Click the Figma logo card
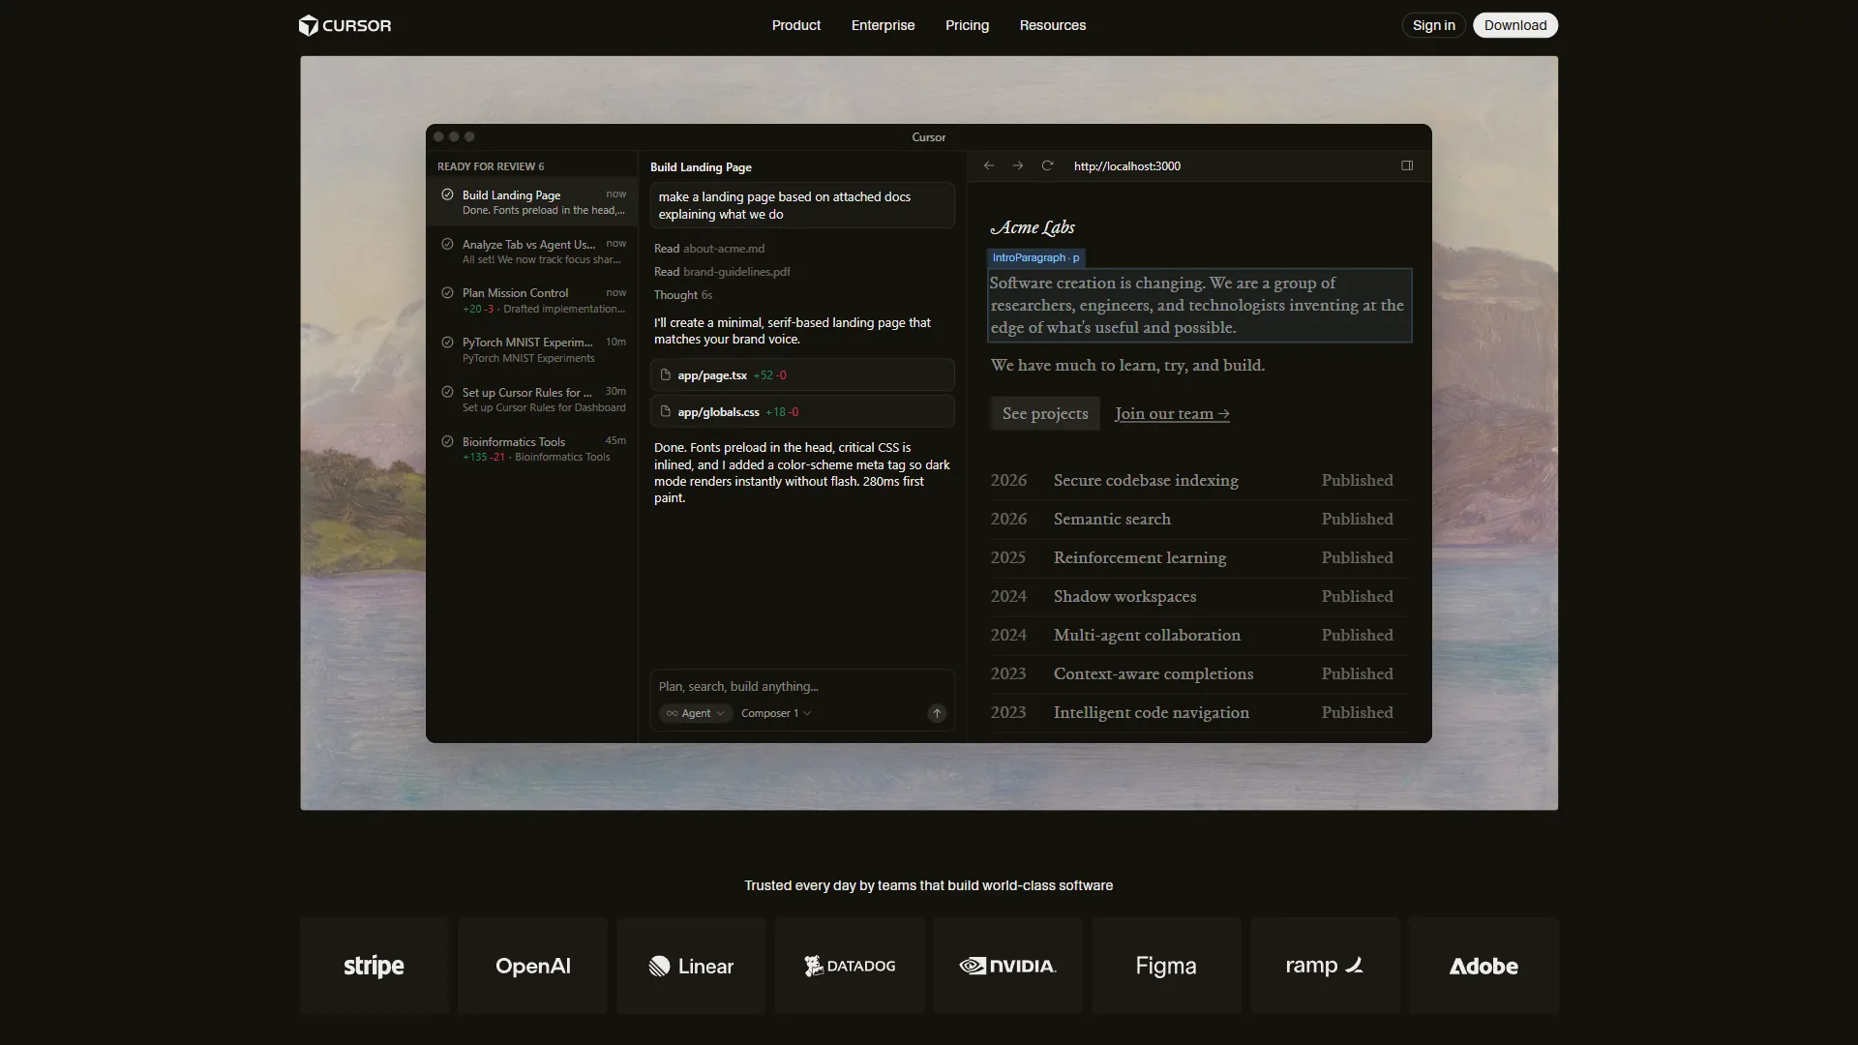Viewport: 1858px width, 1045px height. (1166, 966)
